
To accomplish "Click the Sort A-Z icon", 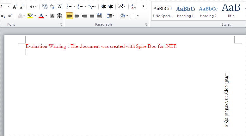I will point(133,7).
